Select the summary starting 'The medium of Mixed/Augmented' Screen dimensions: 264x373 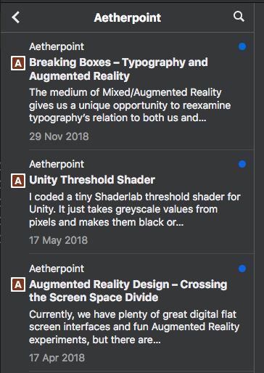(130, 105)
